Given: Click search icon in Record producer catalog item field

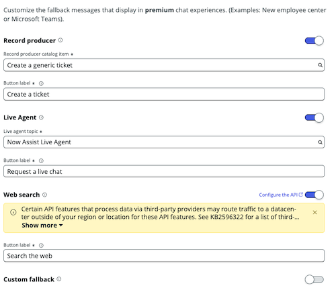Looking at the screenshot, I should coord(321,65).
